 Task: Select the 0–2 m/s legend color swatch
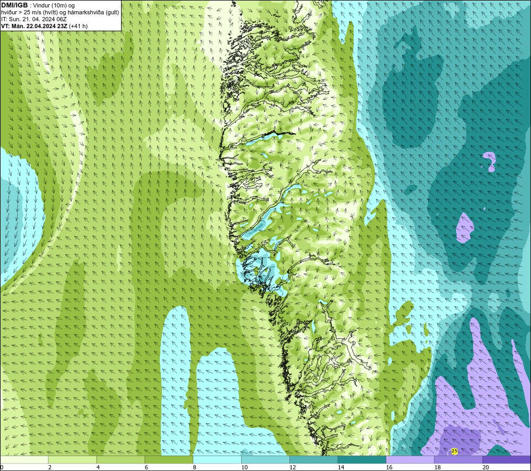tap(24, 460)
